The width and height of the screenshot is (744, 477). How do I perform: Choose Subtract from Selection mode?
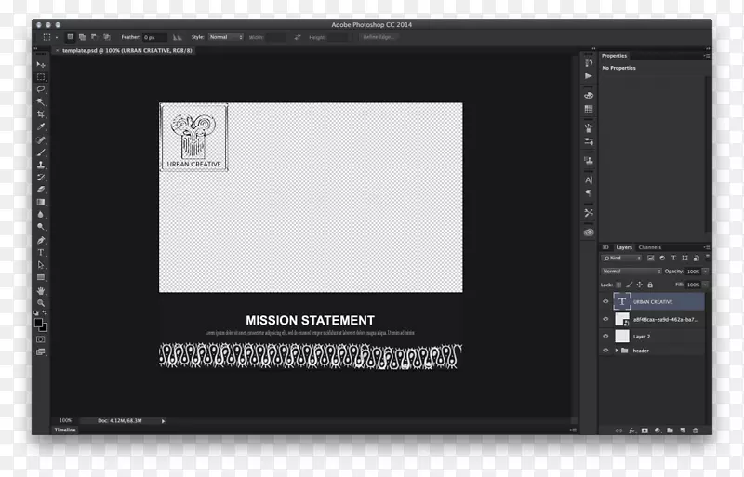pyautogui.click(x=95, y=37)
